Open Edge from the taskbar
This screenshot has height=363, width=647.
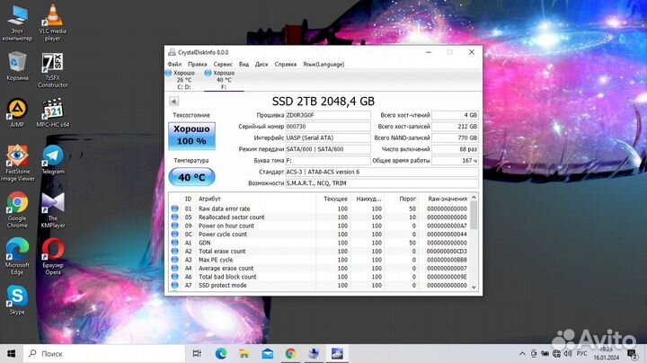(x=221, y=353)
